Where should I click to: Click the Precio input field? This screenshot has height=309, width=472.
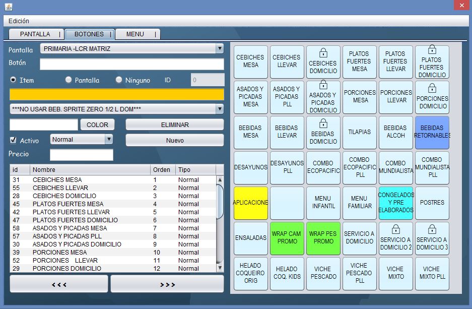[82, 155]
